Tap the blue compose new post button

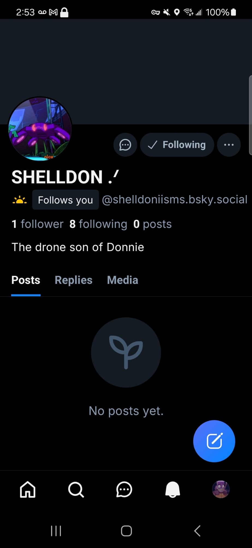pos(214,441)
